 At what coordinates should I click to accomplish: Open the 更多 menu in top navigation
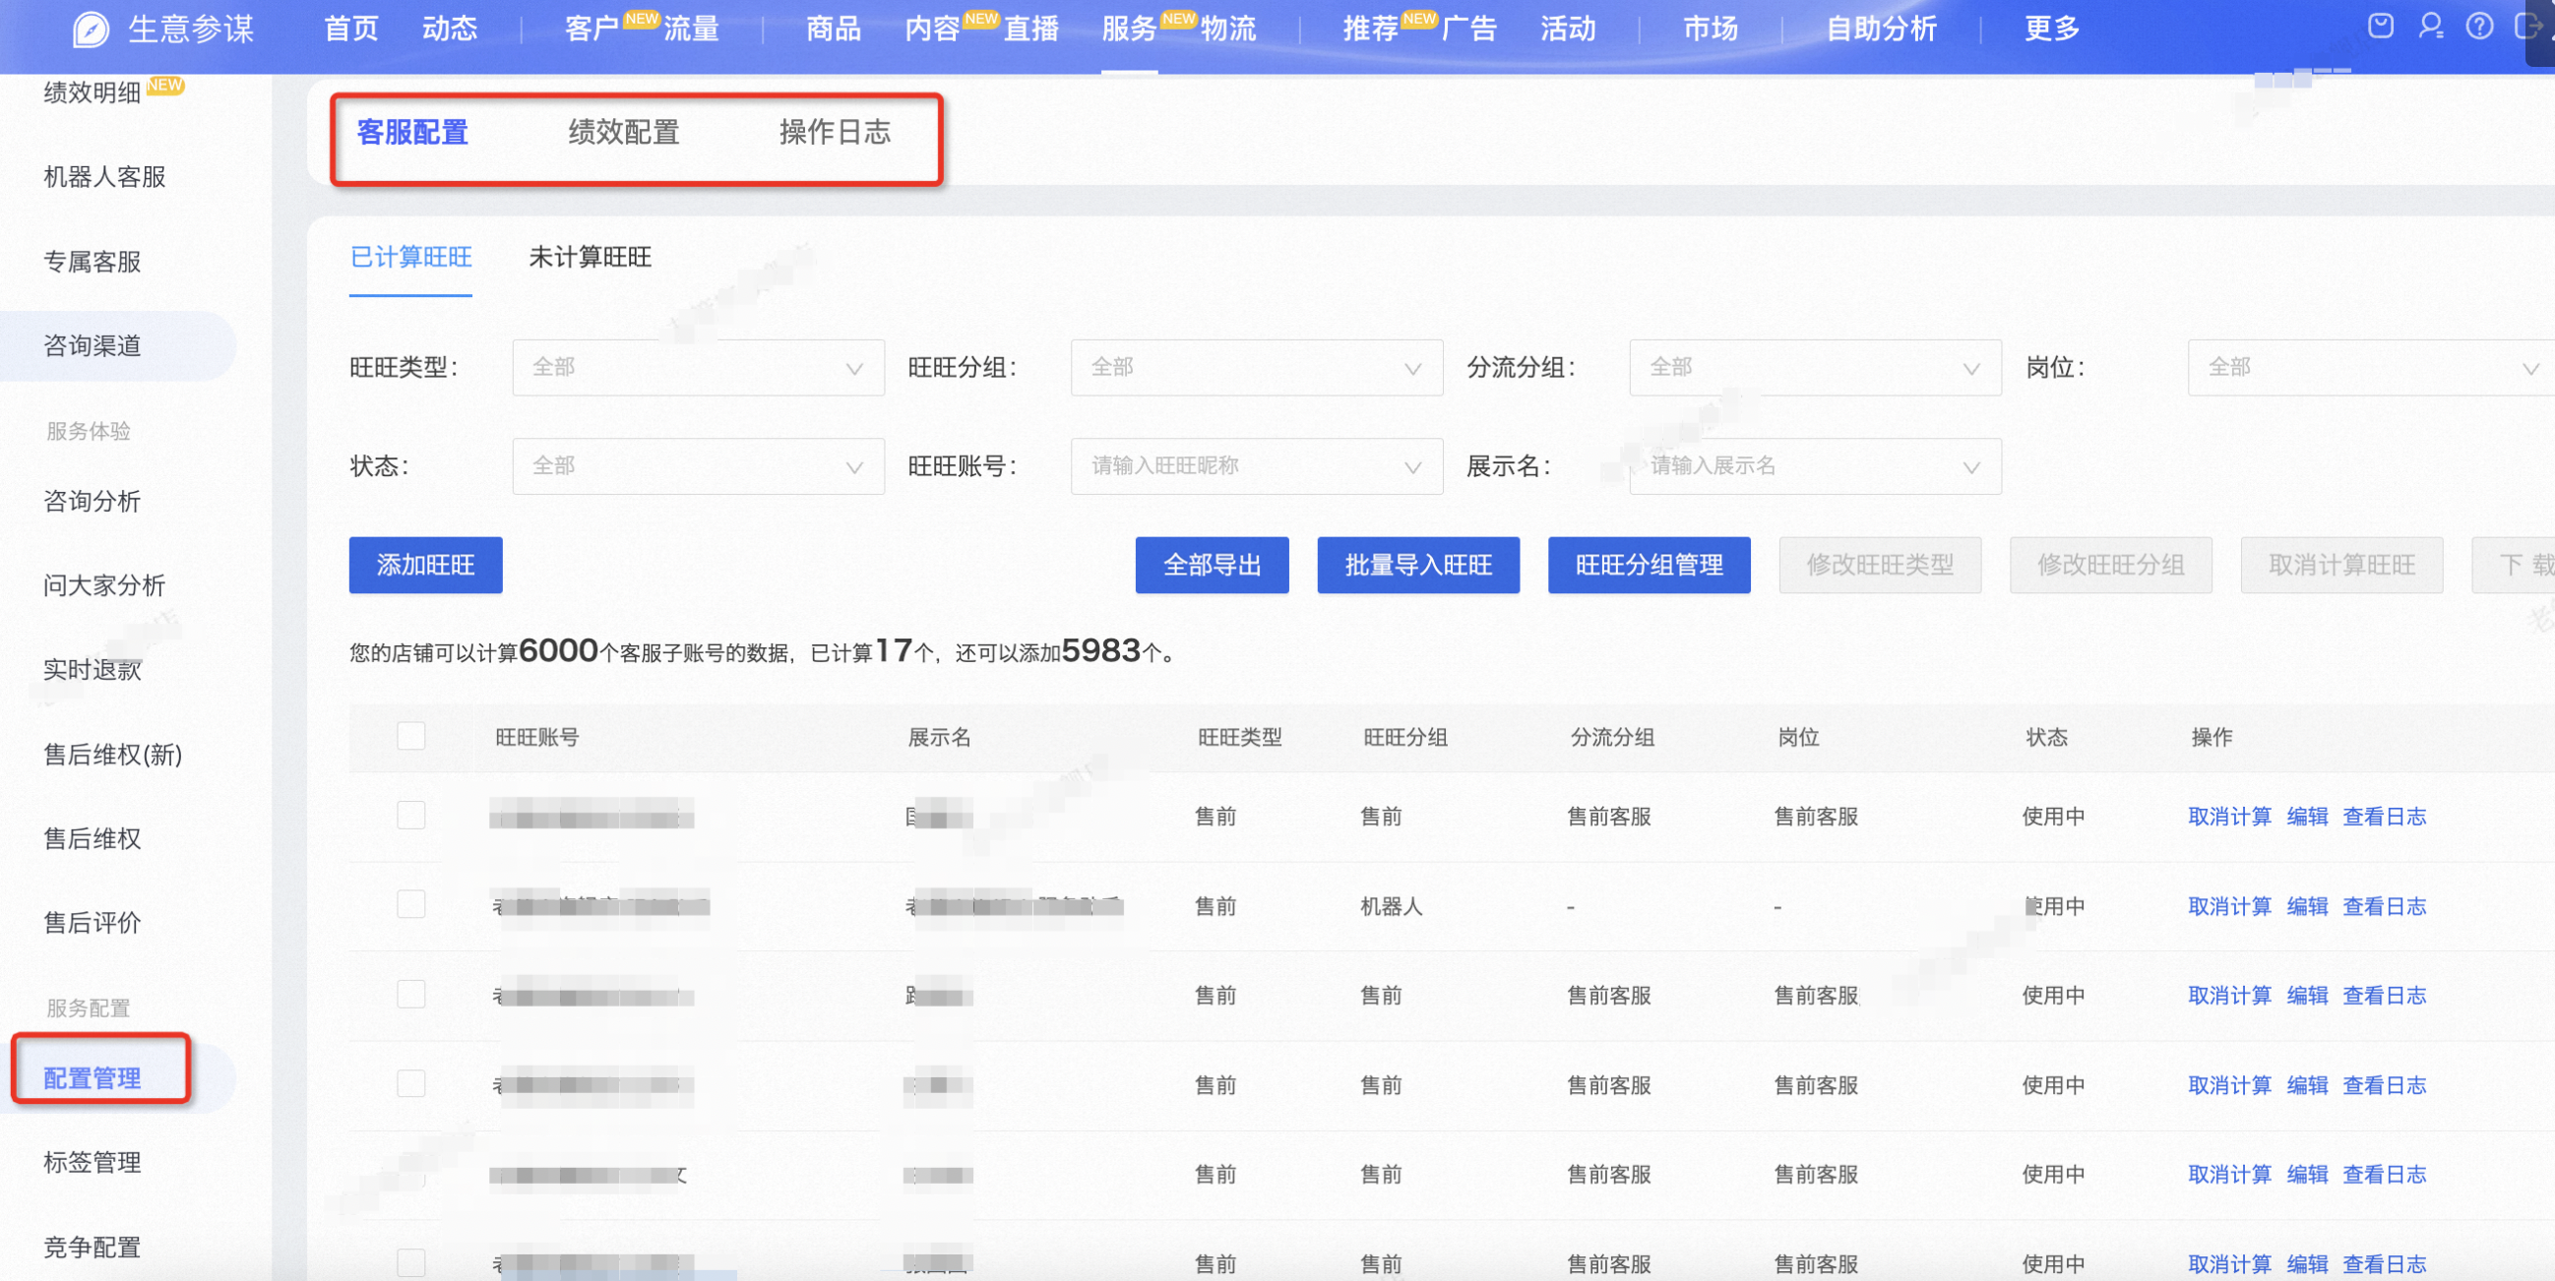tap(2052, 29)
